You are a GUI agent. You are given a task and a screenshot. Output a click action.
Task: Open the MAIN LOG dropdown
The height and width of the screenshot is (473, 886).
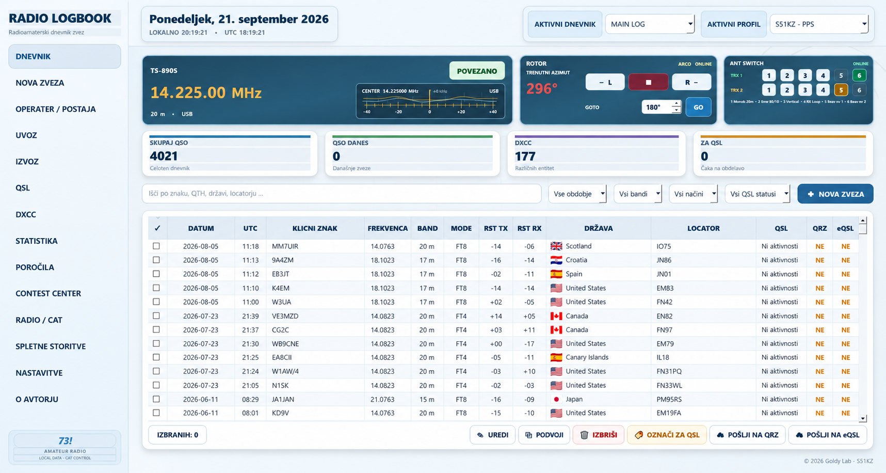click(650, 24)
